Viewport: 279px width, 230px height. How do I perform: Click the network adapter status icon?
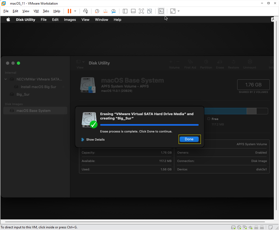245,227
